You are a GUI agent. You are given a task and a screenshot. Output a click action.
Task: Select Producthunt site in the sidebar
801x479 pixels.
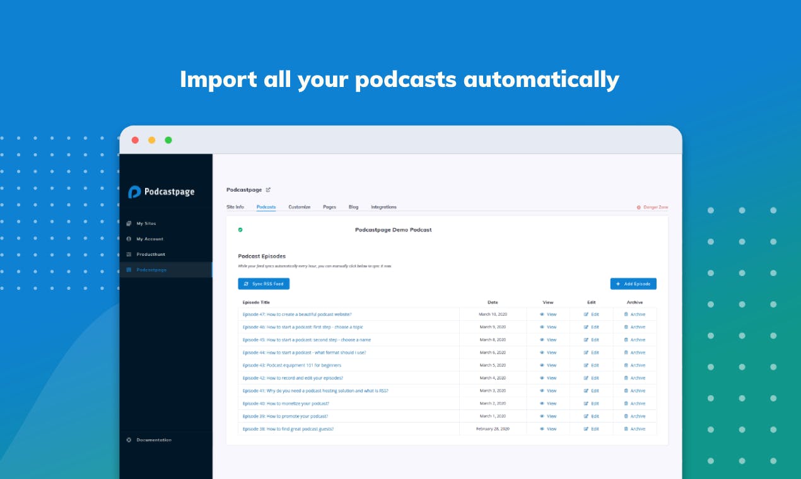point(151,255)
